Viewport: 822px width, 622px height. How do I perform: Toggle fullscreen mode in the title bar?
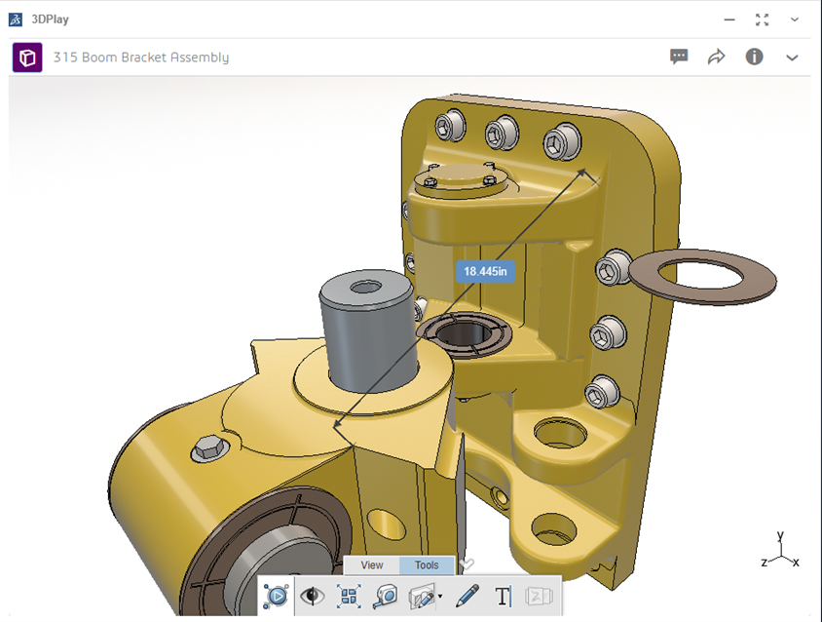762,19
